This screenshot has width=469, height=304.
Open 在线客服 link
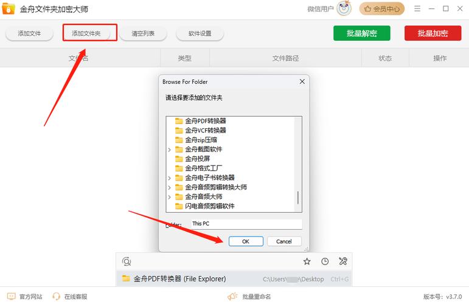coord(75,297)
